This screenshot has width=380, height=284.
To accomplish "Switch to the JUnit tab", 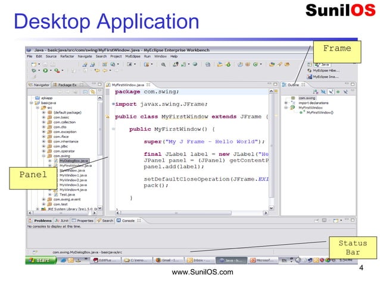I will point(61,220).
